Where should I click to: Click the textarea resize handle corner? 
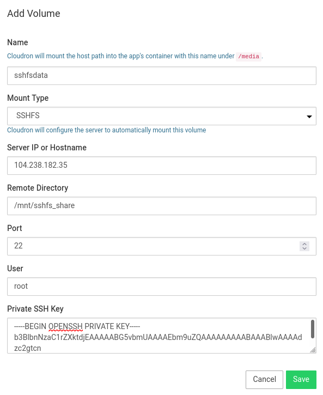click(x=313, y=350)
